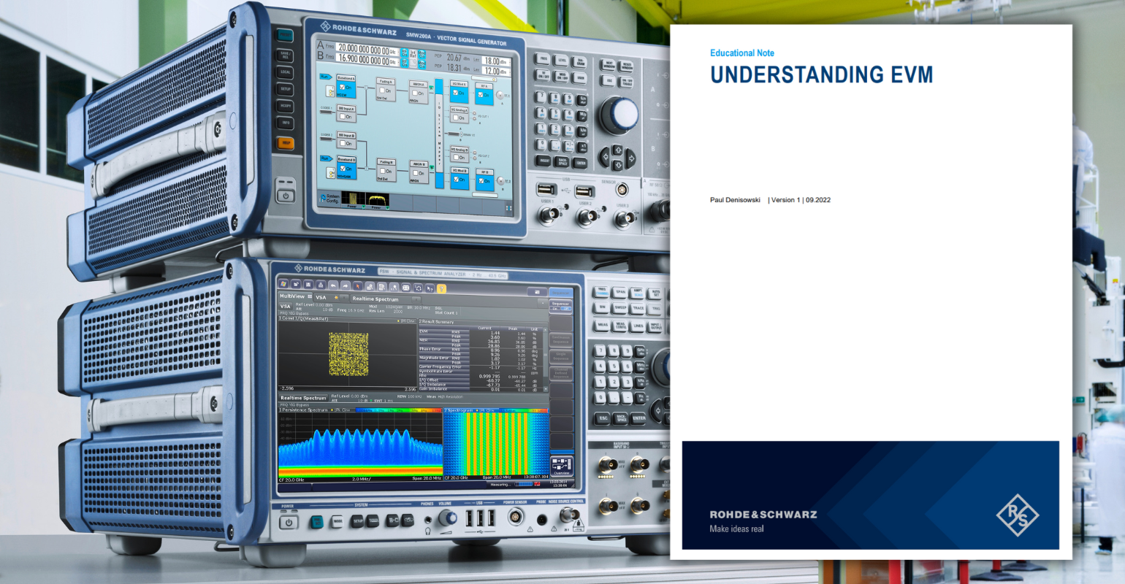Click the color scale above the Persistence Spectrum
The width and height of the screenshot is (1125, 584).
coord(398,410)
